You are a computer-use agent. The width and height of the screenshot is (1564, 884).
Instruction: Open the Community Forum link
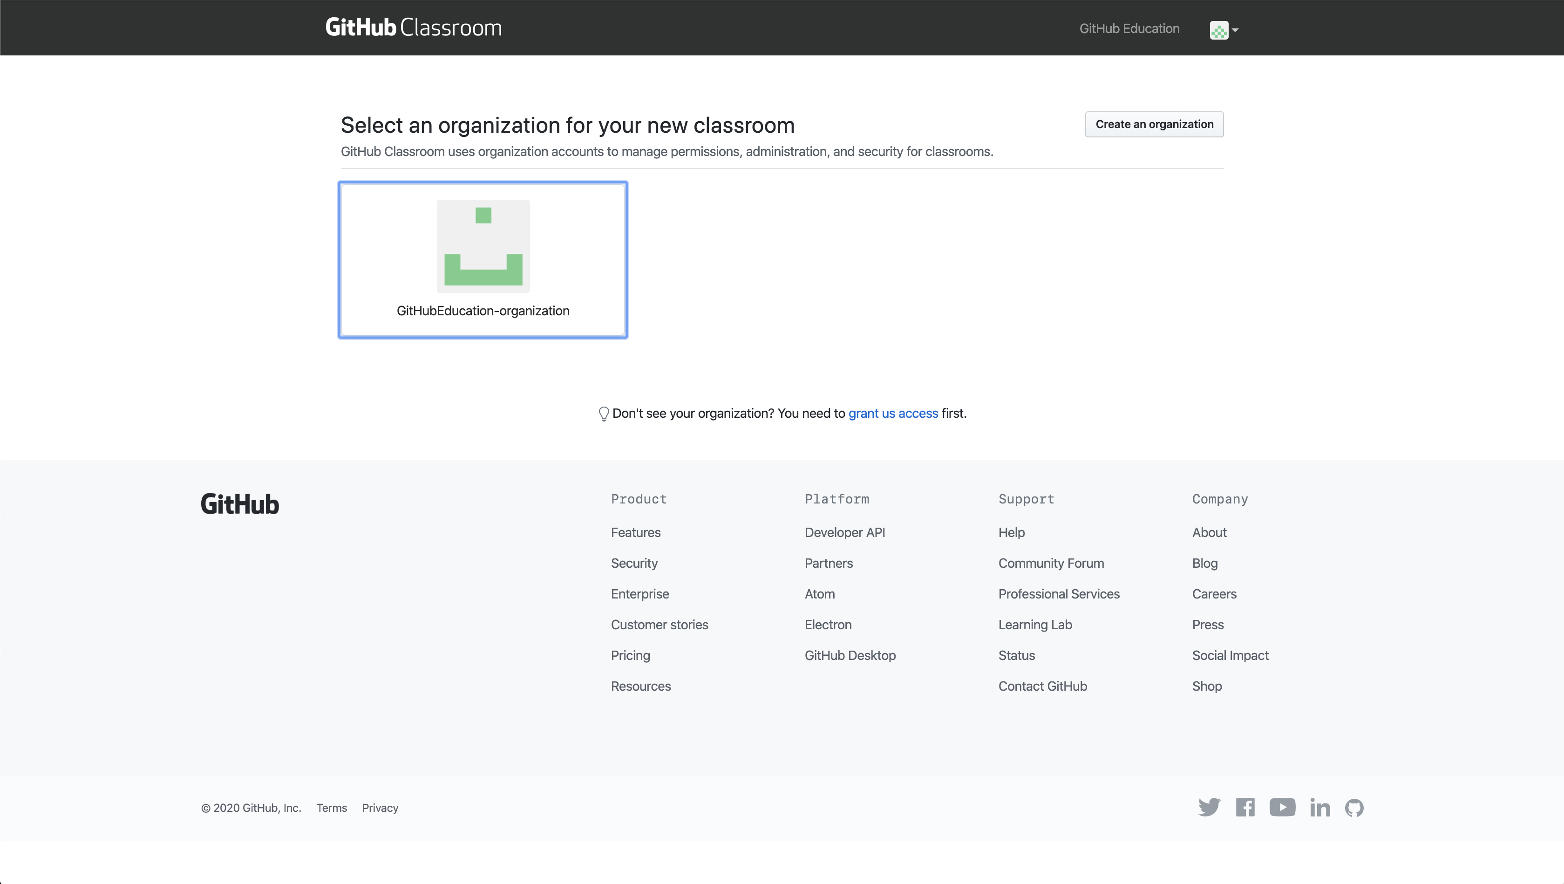pyautogui.click(x=1051, y=564)
